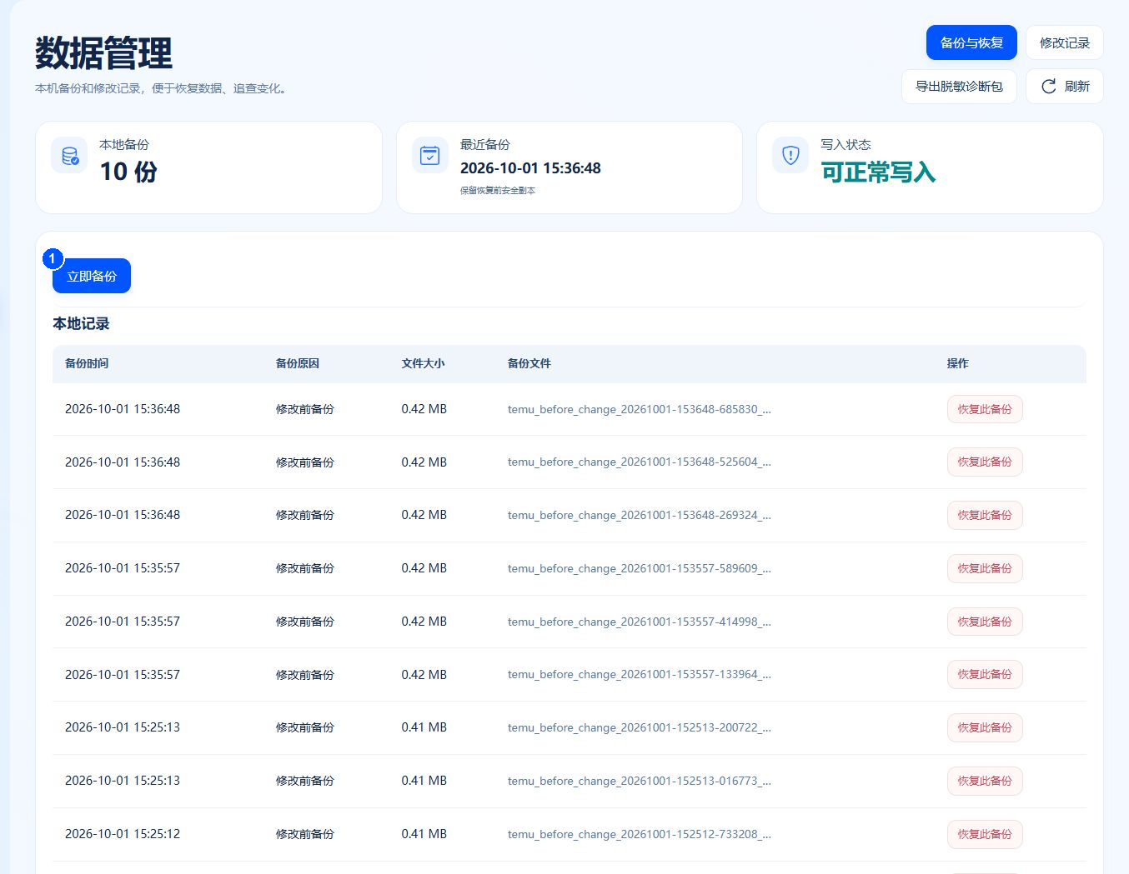Restore backup with file suffix 152513-016773

(985, 781)
